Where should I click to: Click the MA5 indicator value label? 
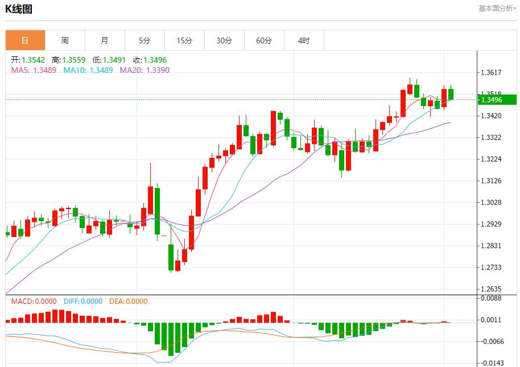pos(34,70)
